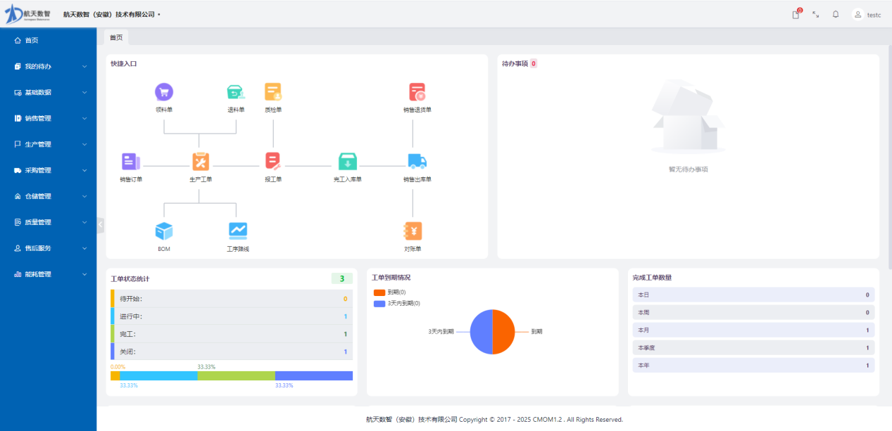Click the 销售出库单 truck icon
892x431 pixels.
click(417, 162)
